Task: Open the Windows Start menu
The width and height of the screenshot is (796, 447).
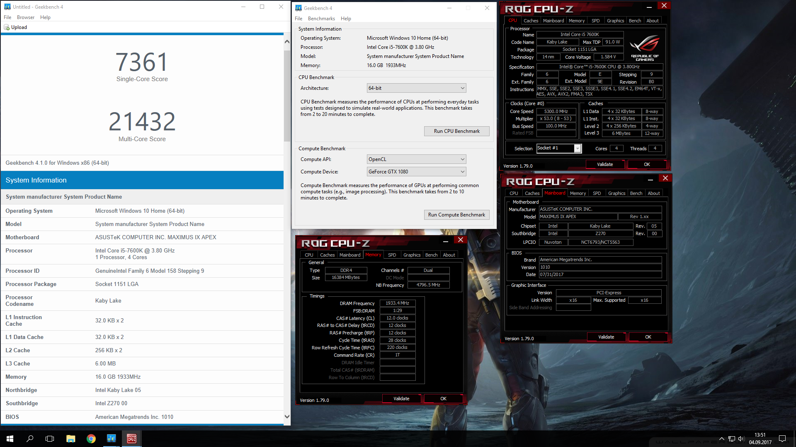Action: [x=10, y=439]
